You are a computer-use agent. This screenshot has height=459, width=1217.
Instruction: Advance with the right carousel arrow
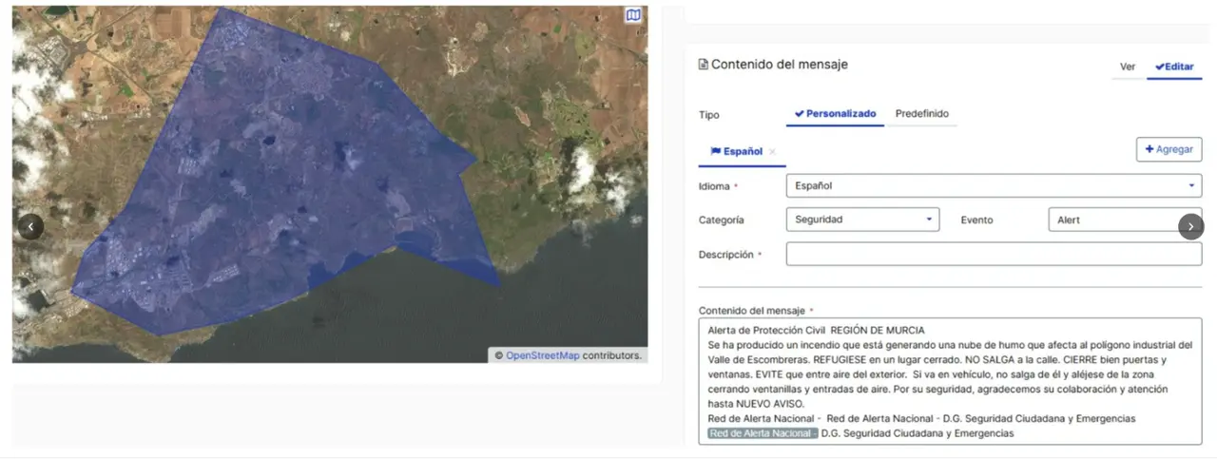click(1190, 226)
